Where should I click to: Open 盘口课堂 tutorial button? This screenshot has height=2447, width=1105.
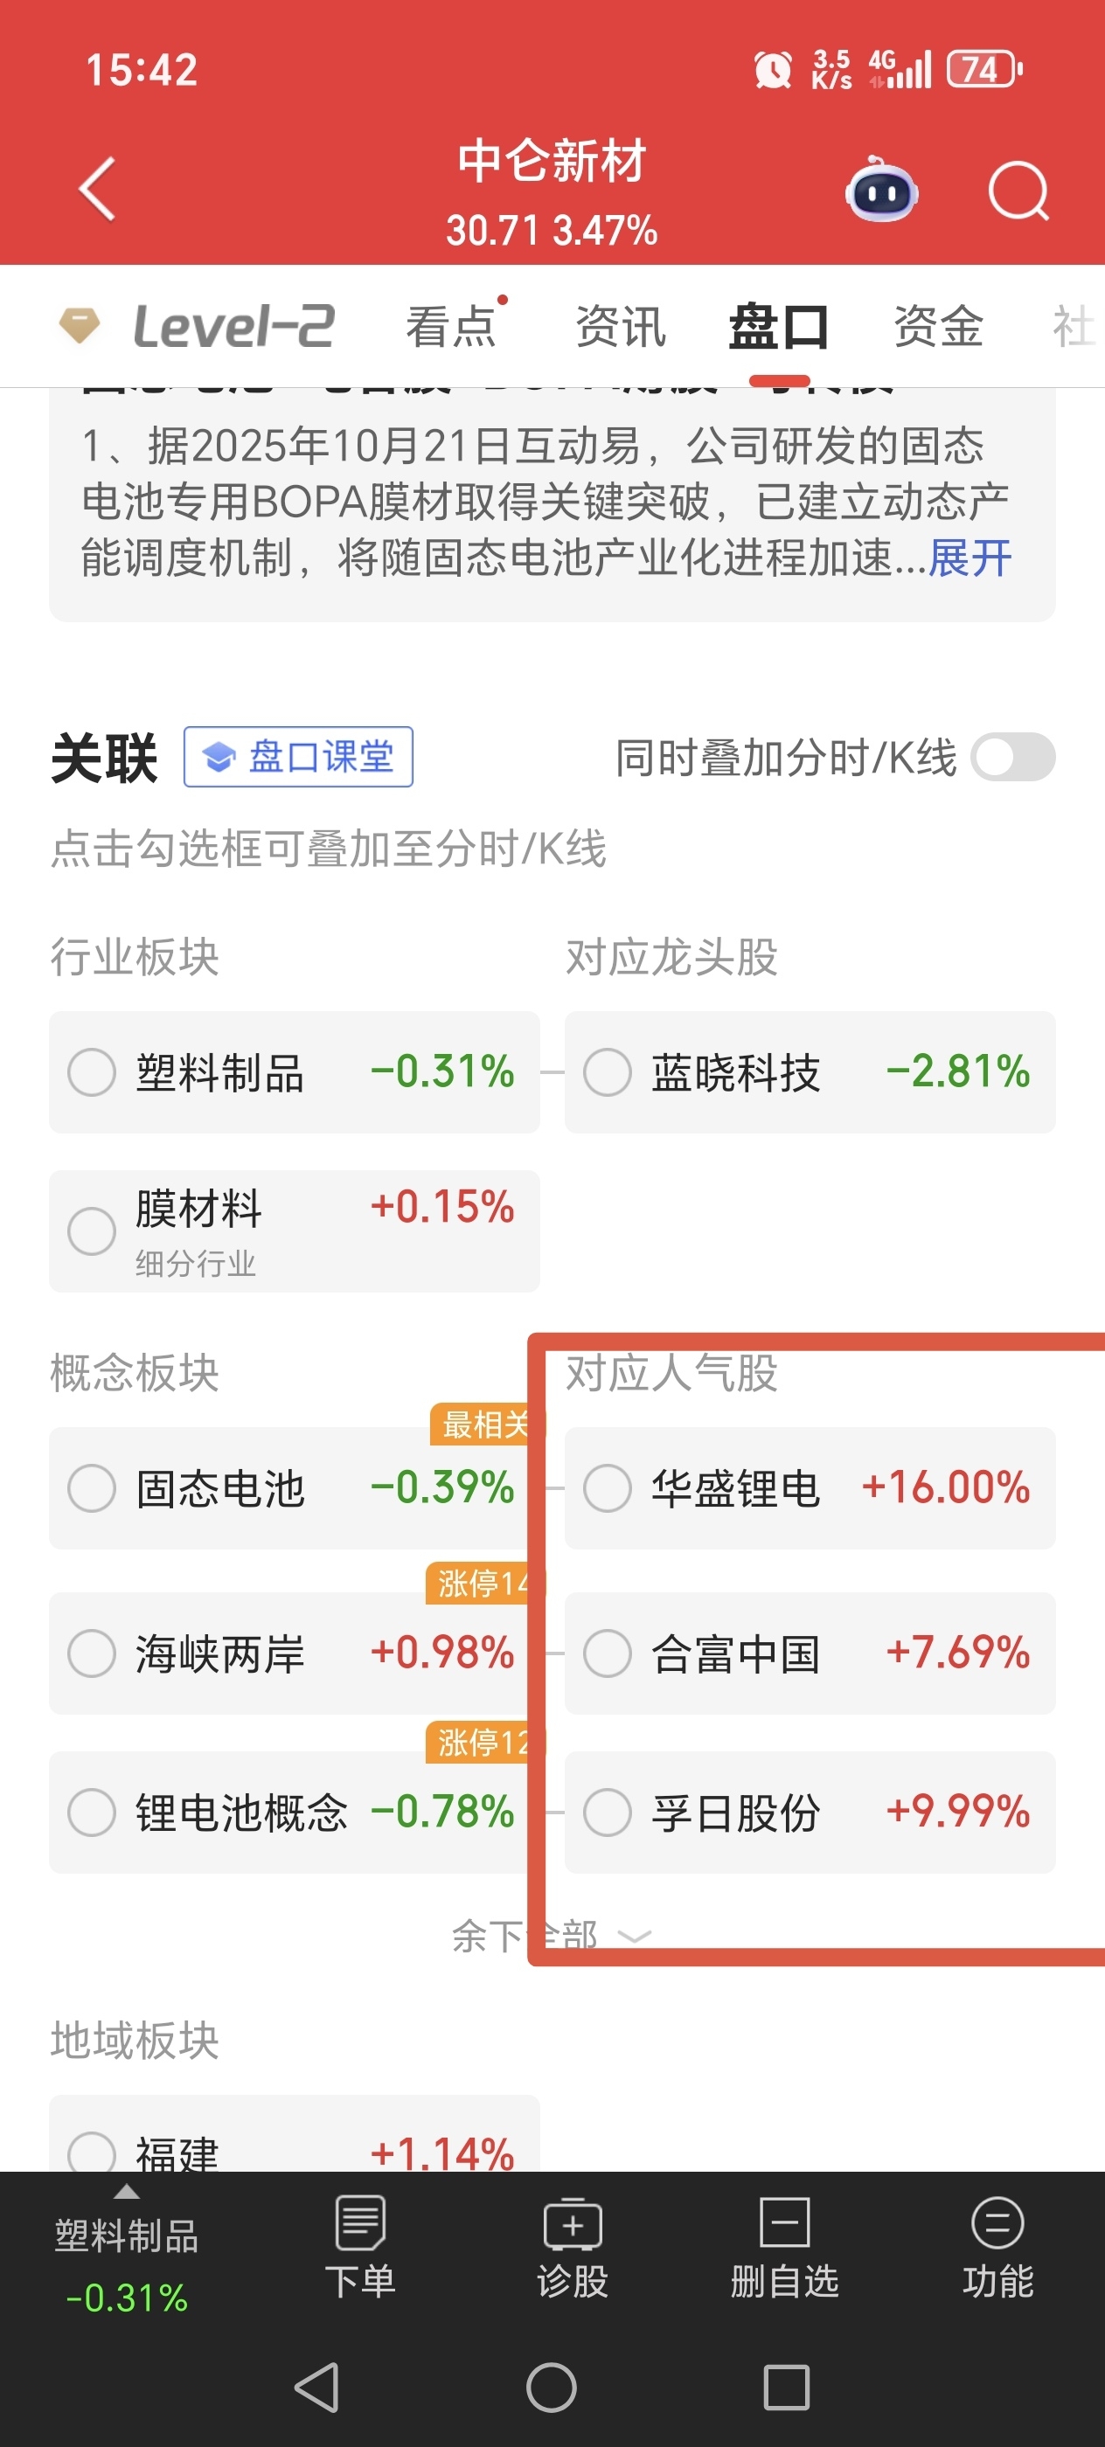[298, 757]
